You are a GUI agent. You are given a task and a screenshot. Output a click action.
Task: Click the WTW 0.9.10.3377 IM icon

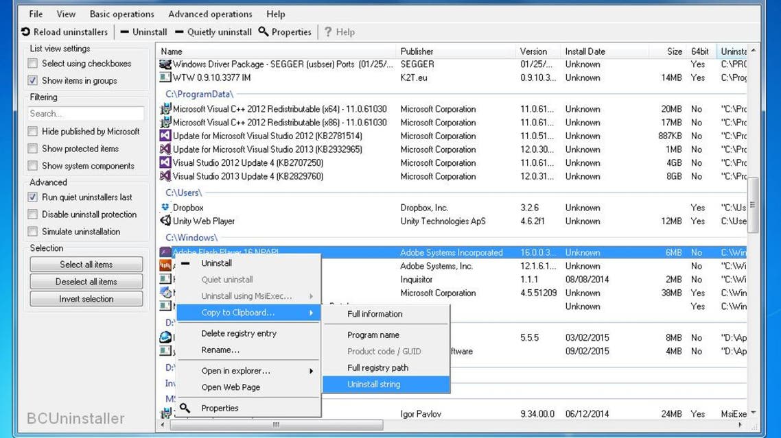coord(165,77)
